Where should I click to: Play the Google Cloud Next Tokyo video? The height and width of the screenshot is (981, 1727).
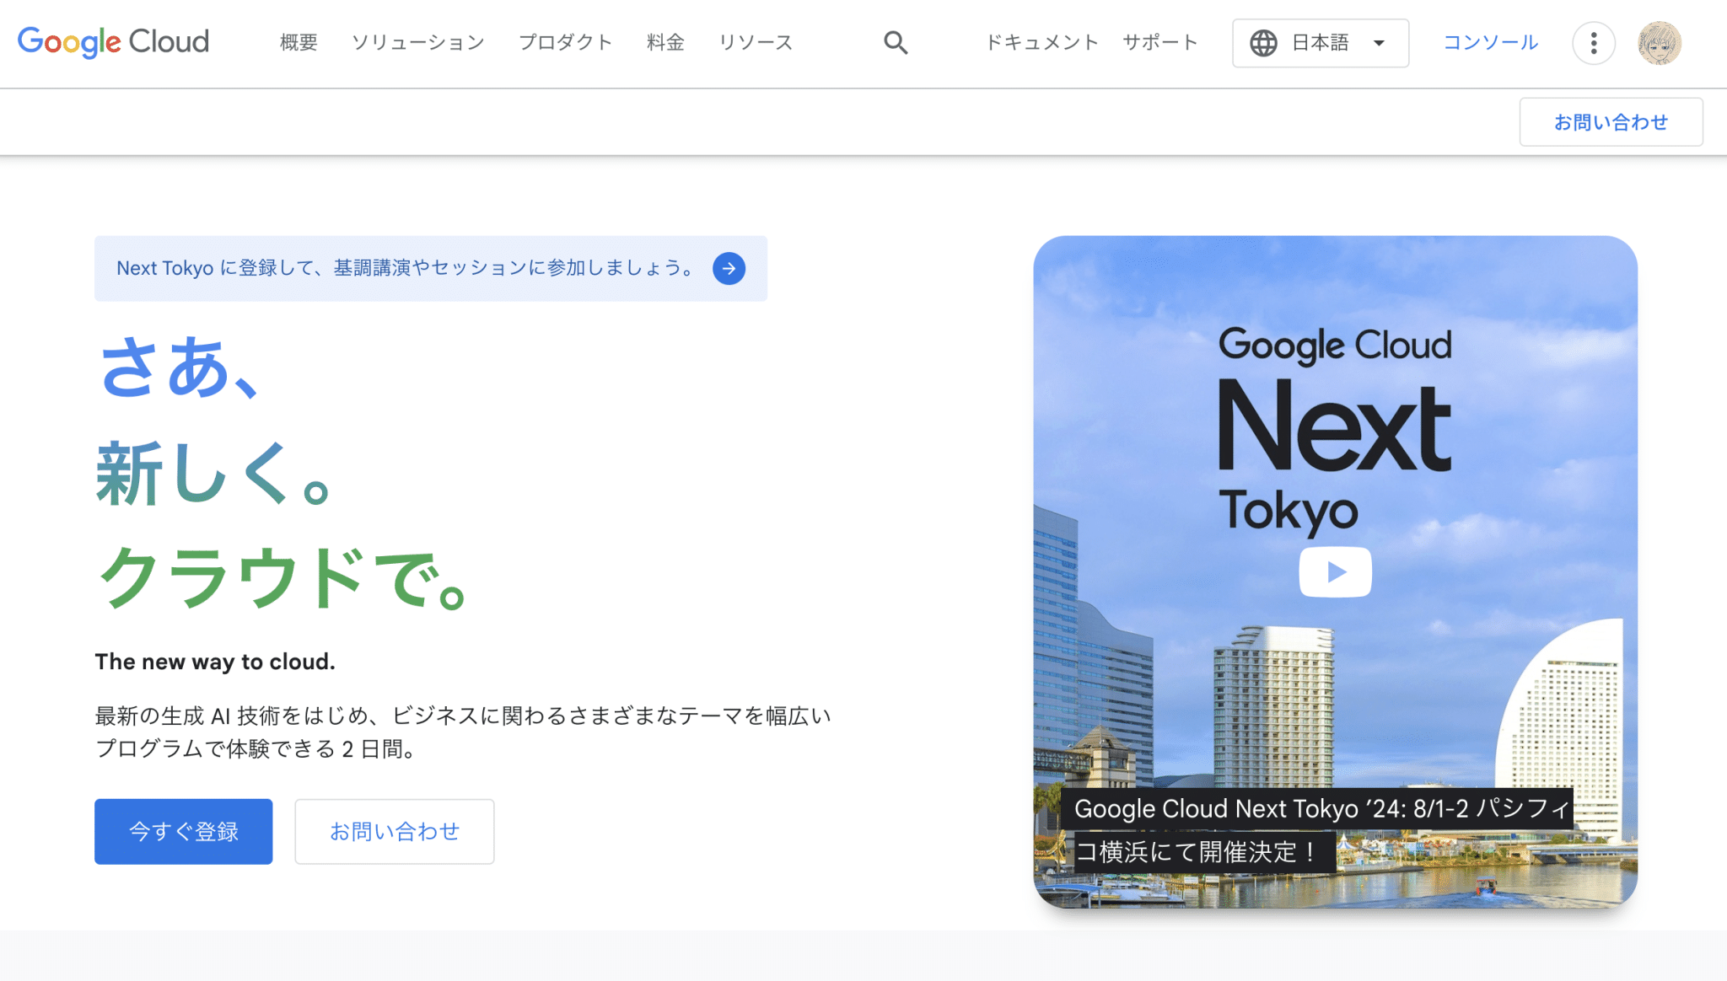[1334, 571]
